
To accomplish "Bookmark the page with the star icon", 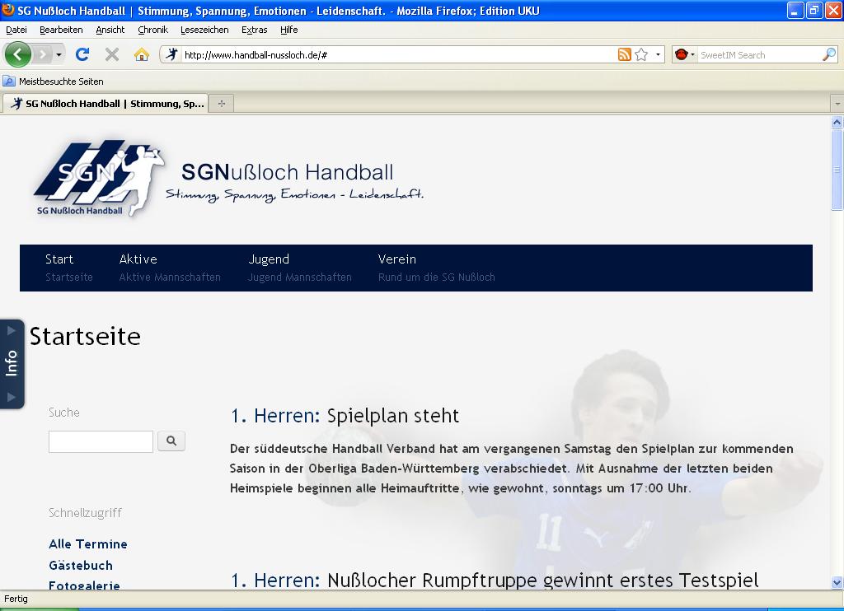I will [641, 55].
